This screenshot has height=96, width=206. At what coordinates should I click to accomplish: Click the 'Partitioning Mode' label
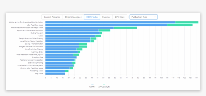tap(36, 71)
